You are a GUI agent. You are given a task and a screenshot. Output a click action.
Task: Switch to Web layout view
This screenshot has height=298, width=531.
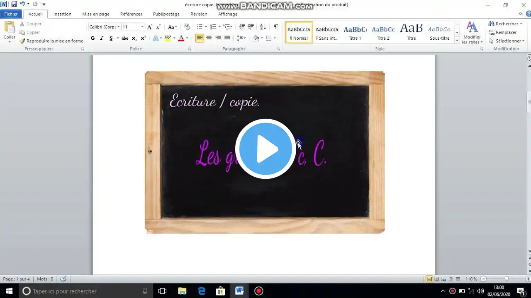[x=443, y=279]
